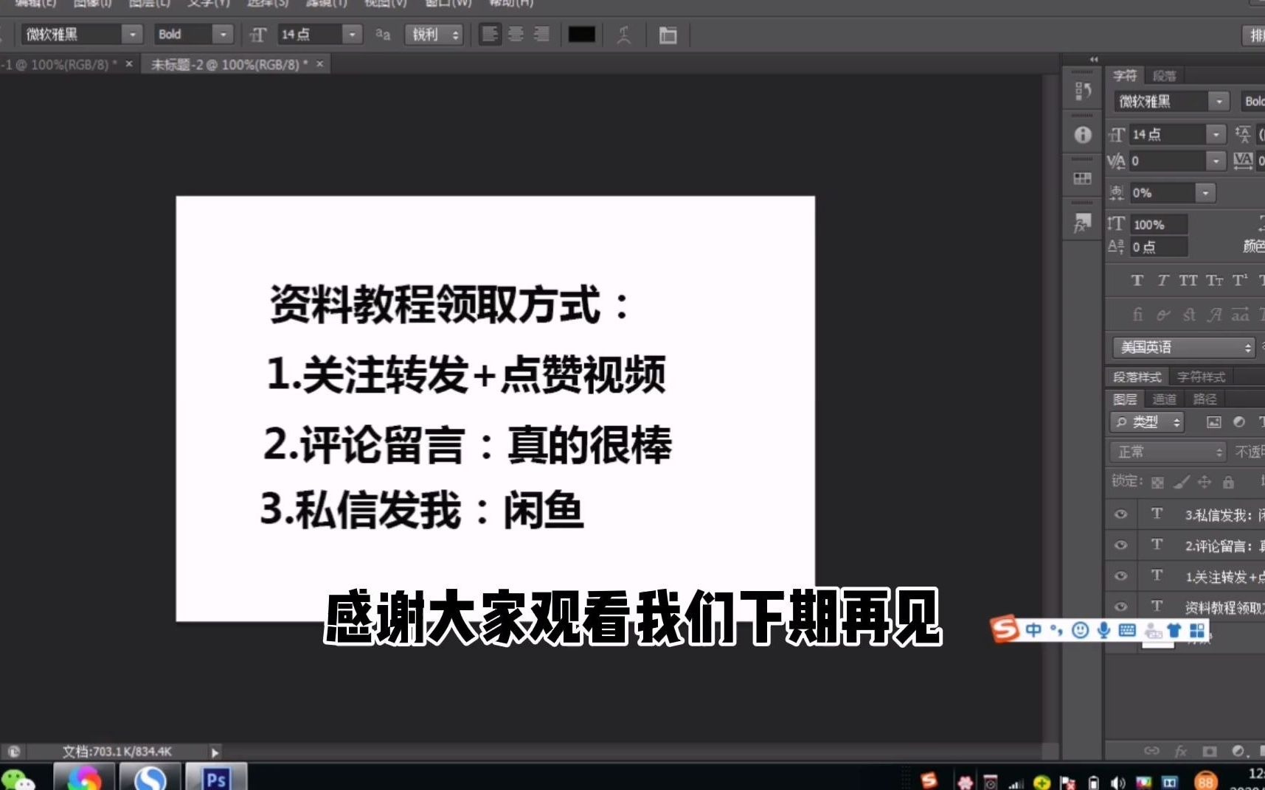Click the right align text icon

coord(541,35)
